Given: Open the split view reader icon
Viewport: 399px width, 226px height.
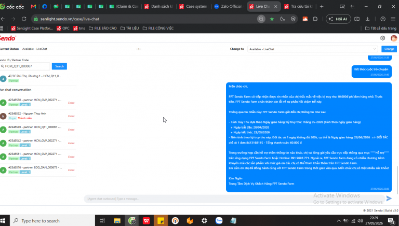Looking at the screenshot, I should coord(357,19).
